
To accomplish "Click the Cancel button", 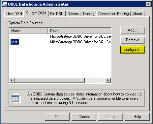I will pos(84,117).
